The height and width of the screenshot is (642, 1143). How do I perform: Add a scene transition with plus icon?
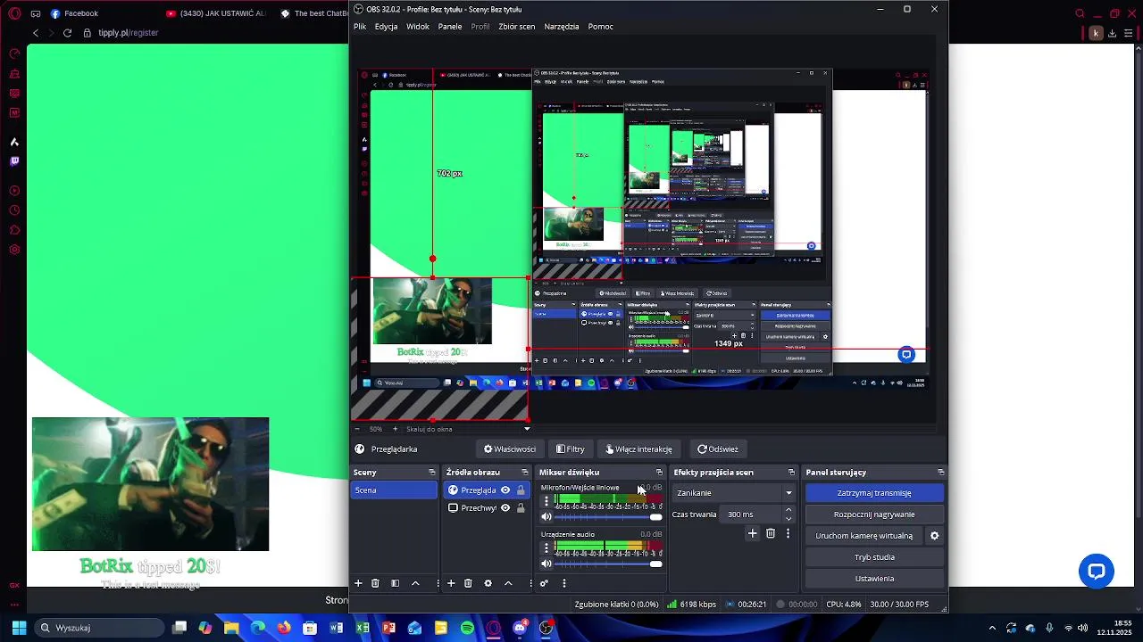pyautogui.click(x=752, y=533)
